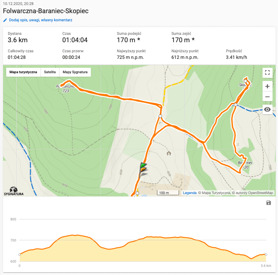Image resolution: width=278 pixels, height=275 pixels.
Task: Zoom in with the plus button
Action: tap(267, 86)
